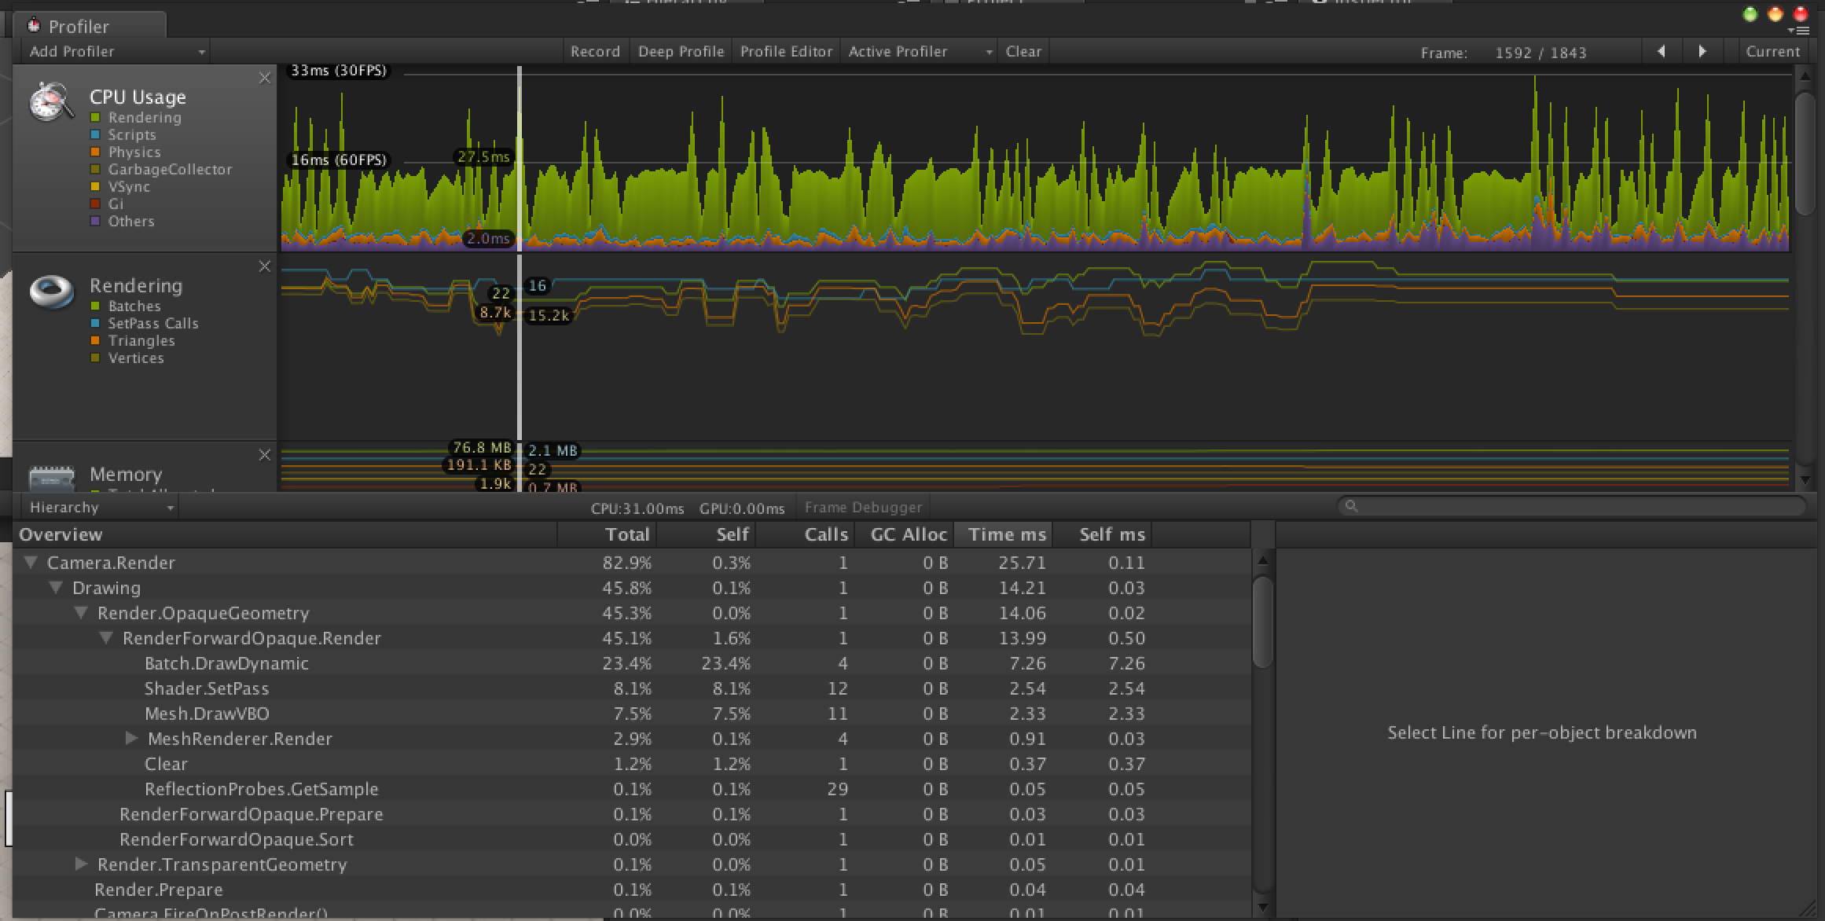Sort by Self ms column header
The image size is (1825, 921).
coord(1103,534)
